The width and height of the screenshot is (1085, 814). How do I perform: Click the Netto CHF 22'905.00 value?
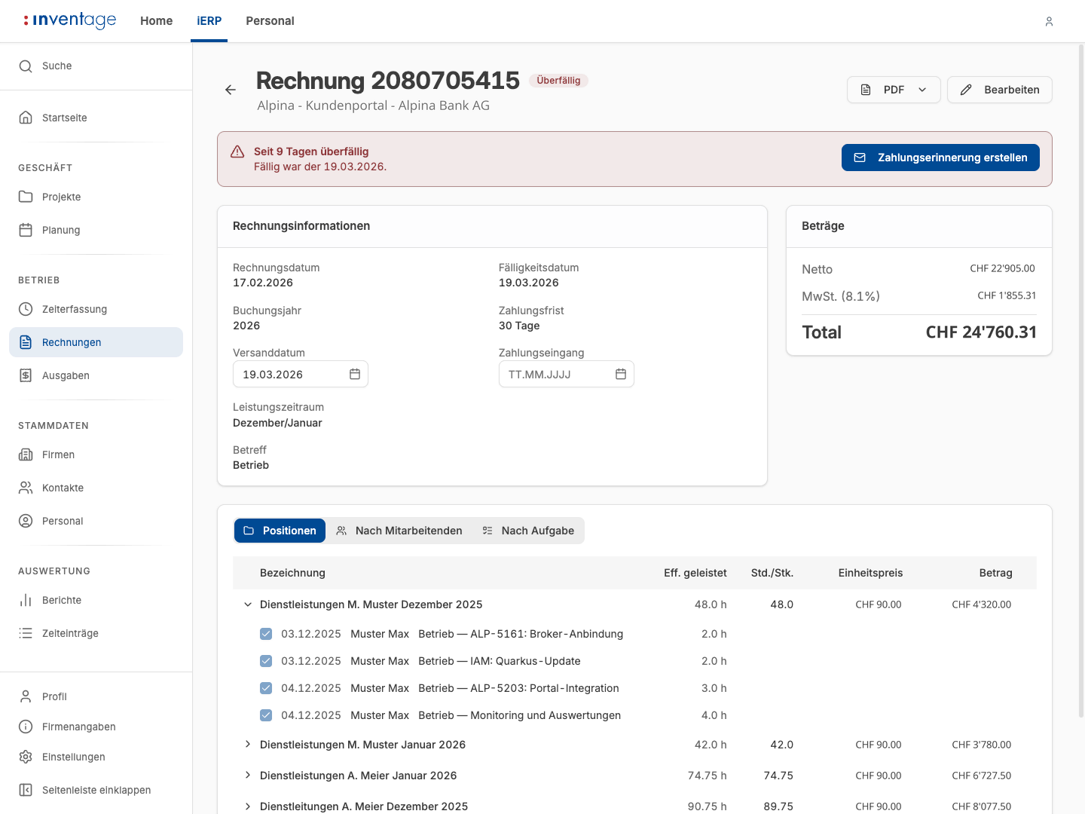point(1002,268)
